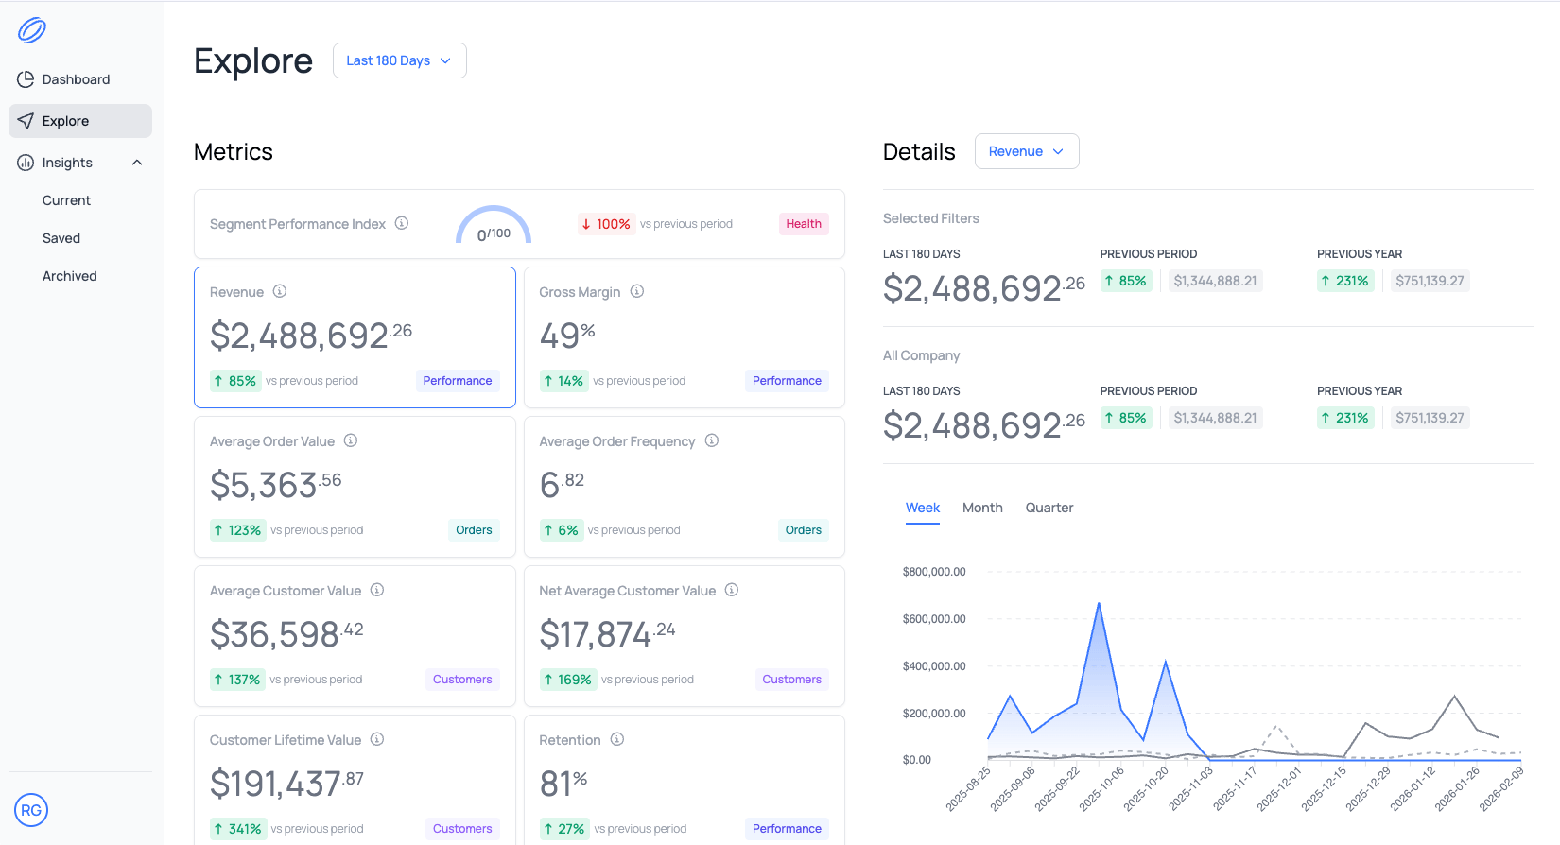Open Saved insights
This screenshot has height=845, width=1560.
pos(61,238)
